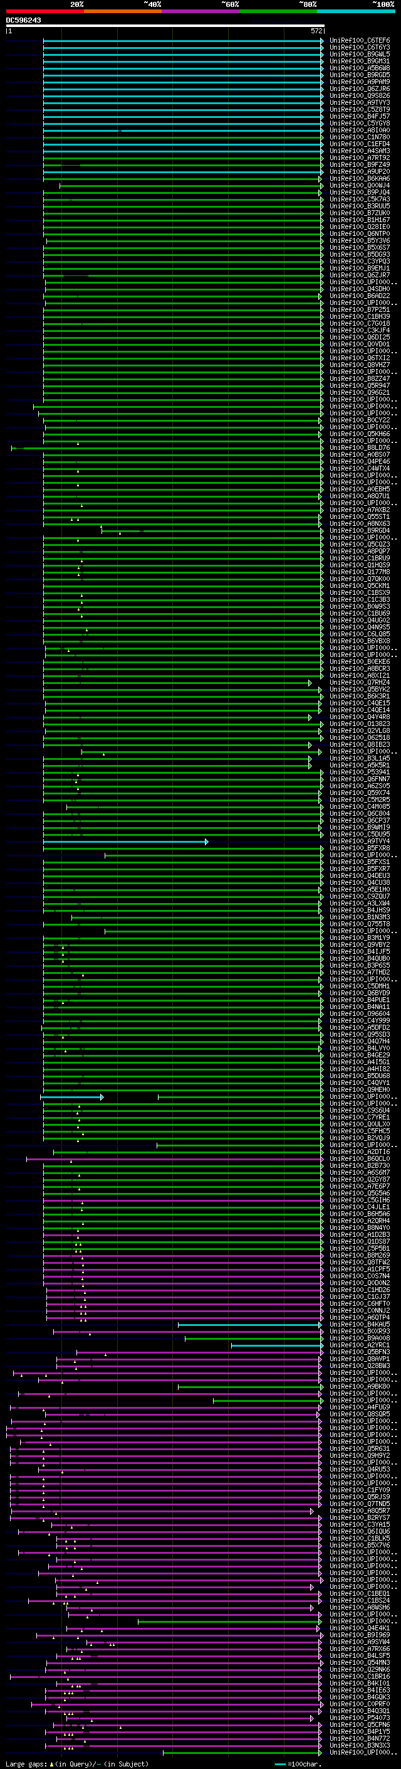The width and height of the screenshot is (401, 1769).
Task: Select the UniRef100_C0PRF0 label
Action: (359, 1704)
